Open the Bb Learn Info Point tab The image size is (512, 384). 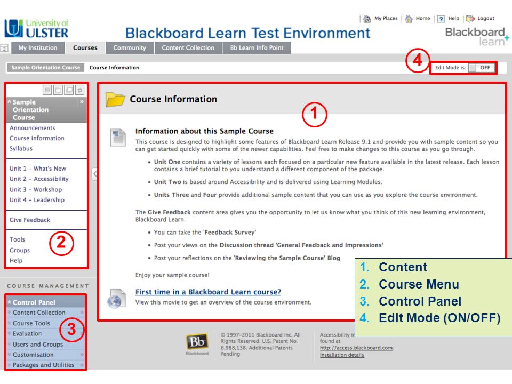(x=257, y=47)
